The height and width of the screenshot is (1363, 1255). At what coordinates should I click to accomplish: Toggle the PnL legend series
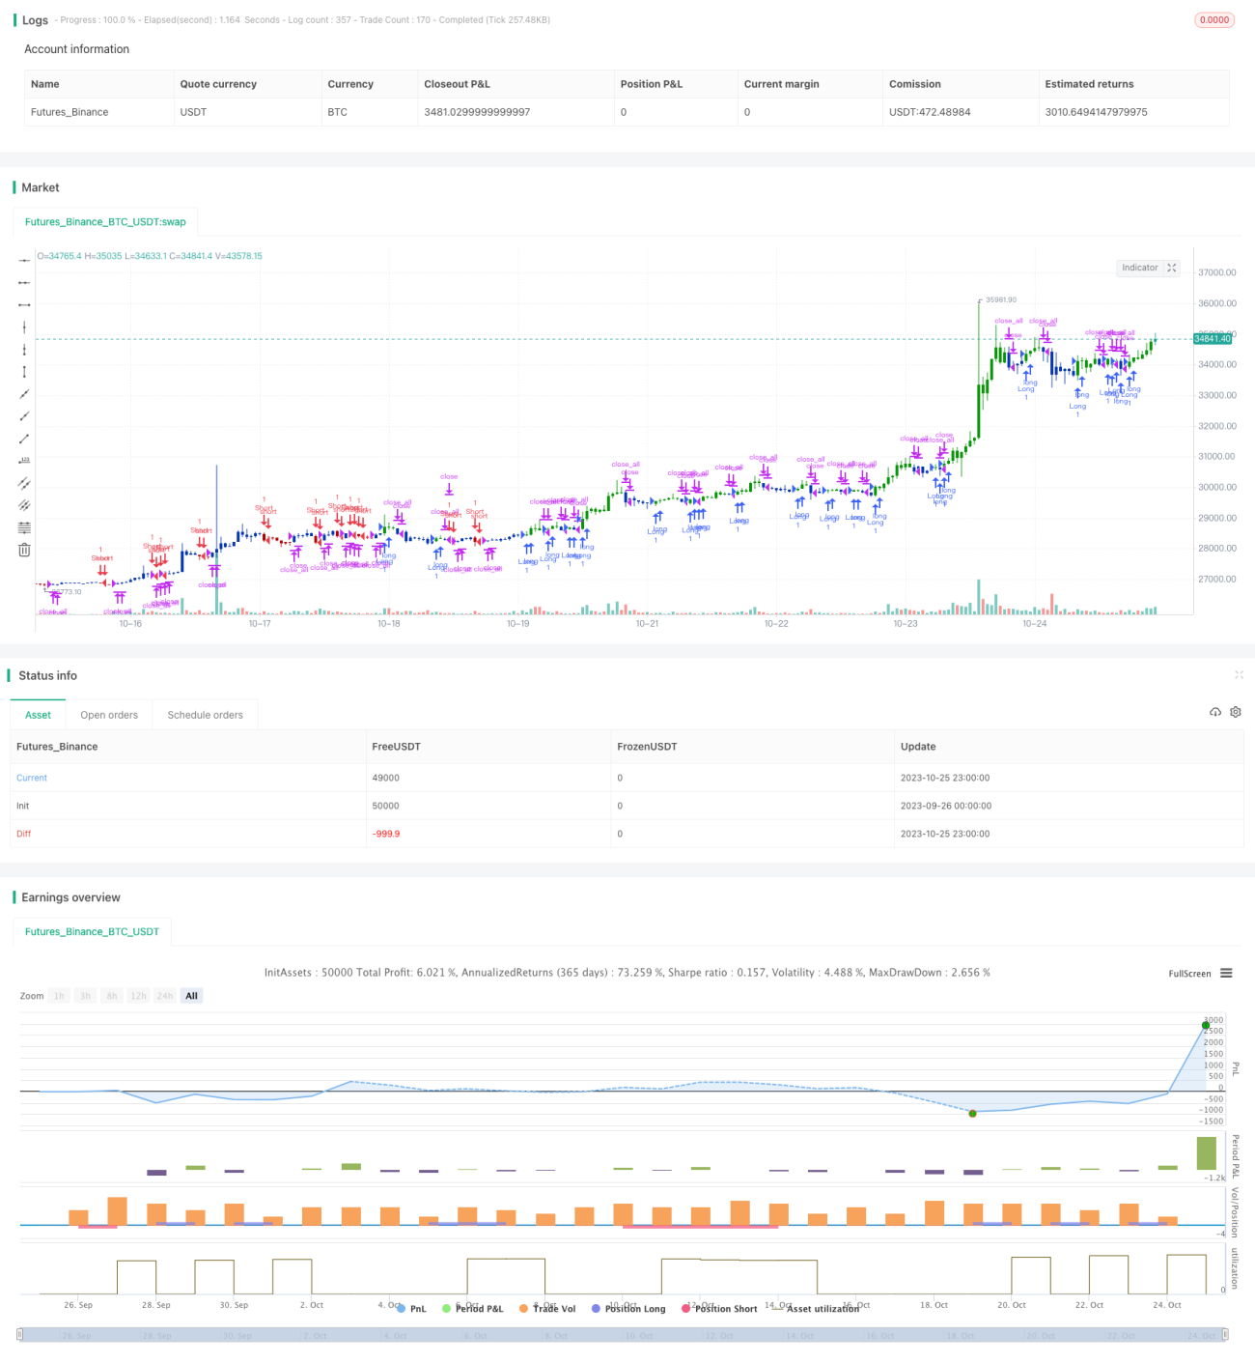(411, 1309)
